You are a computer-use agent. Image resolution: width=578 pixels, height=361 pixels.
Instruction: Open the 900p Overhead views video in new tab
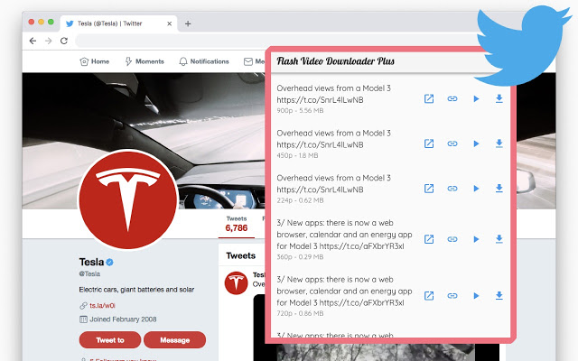(429, 98)
